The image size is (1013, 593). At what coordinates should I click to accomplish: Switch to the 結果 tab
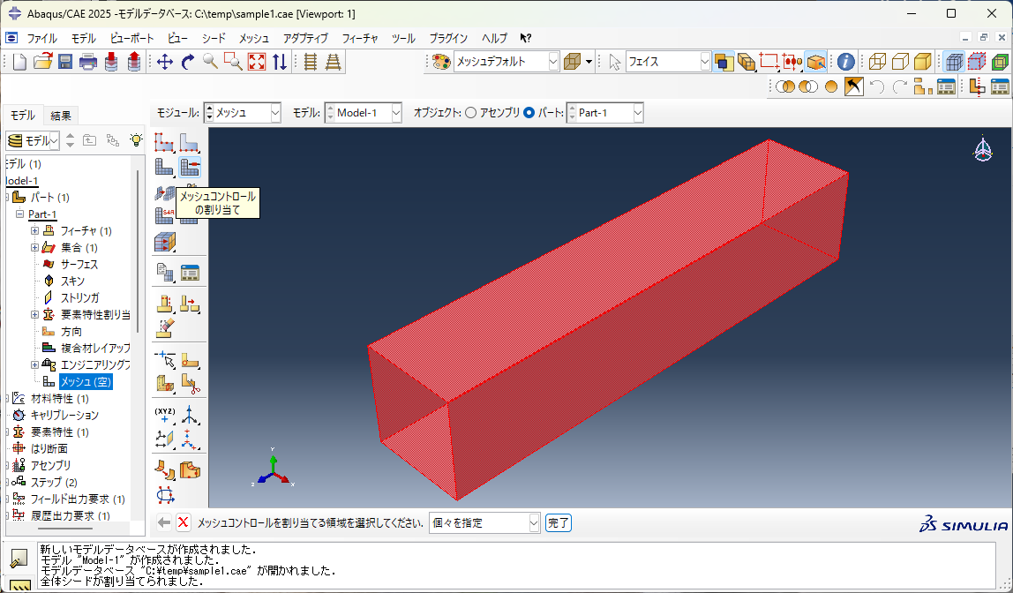tap(61, 116)
